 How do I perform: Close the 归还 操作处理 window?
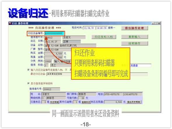[x=159, y=23]
